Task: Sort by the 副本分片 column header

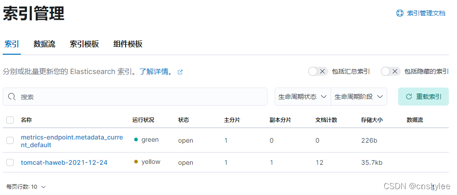Action: [x=280, y=120]
